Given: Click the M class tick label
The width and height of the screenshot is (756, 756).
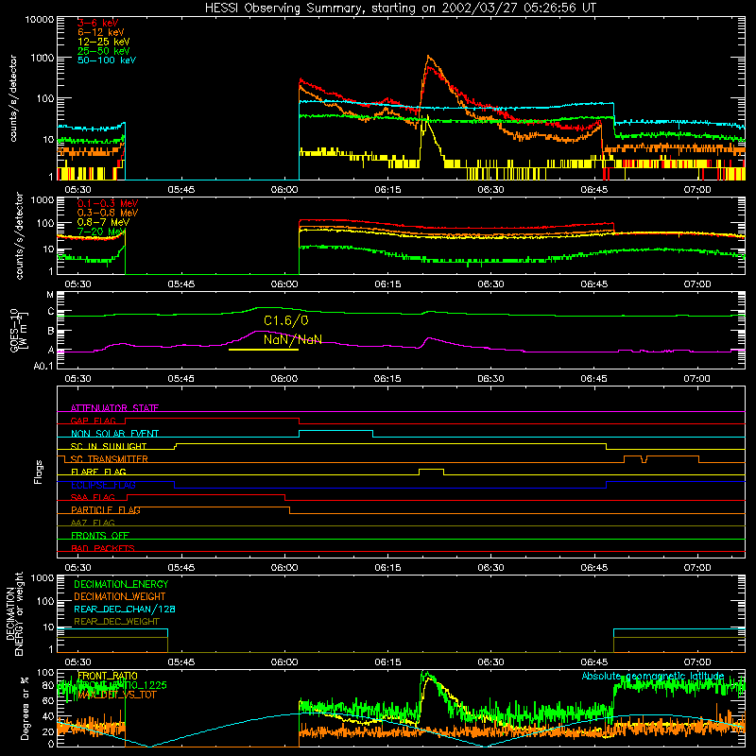Looking at the screenshot, I should pos(50,295).
